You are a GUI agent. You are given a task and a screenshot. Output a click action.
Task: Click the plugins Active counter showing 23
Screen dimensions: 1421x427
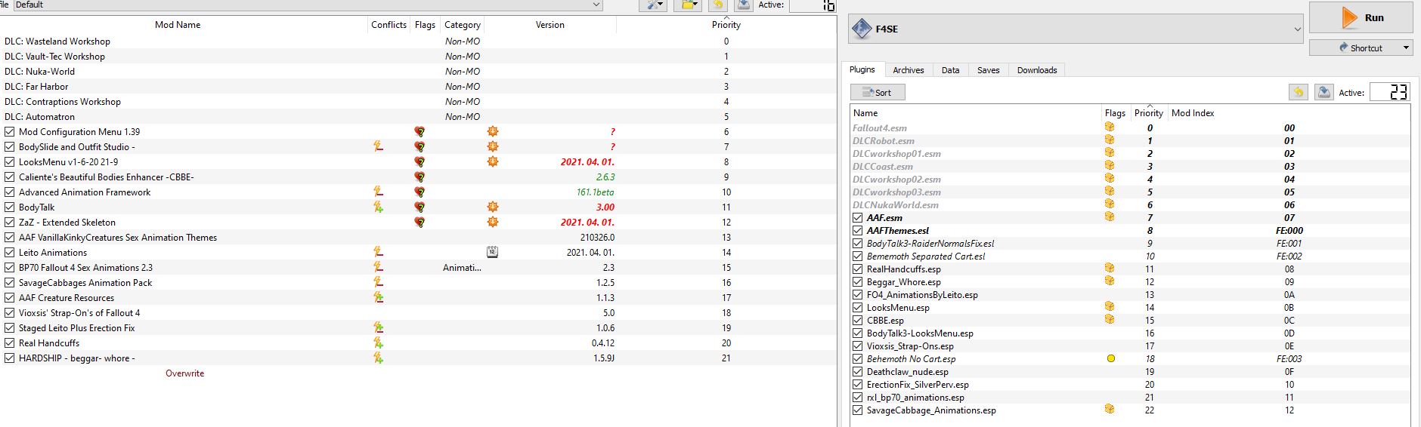[1389, 92]
